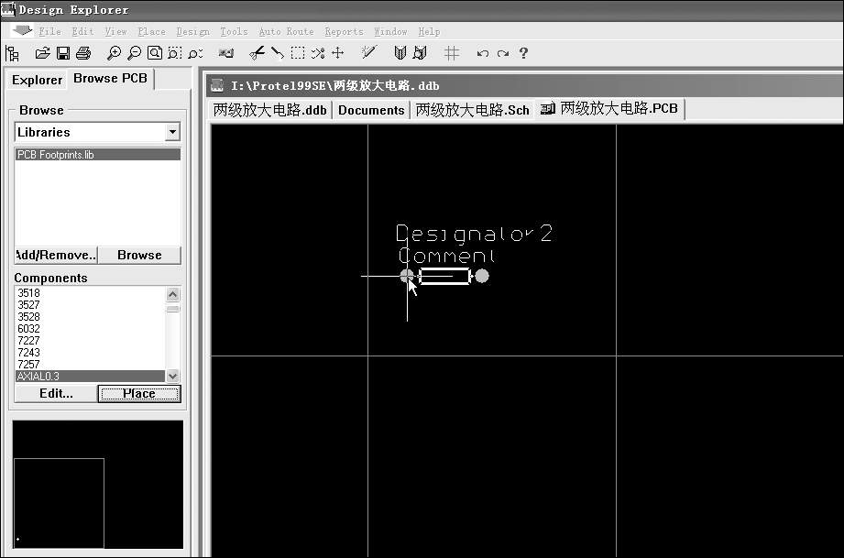Viewport: 844px width, 558px height.
Task: Click the Undo arrow icon
Action: click(x=483, y=54)
